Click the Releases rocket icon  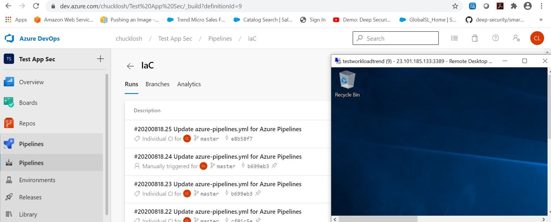9,197
